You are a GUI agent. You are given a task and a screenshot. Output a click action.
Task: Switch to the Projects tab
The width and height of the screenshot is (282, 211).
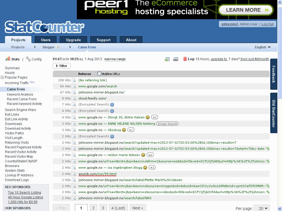[x=18, y=40]
